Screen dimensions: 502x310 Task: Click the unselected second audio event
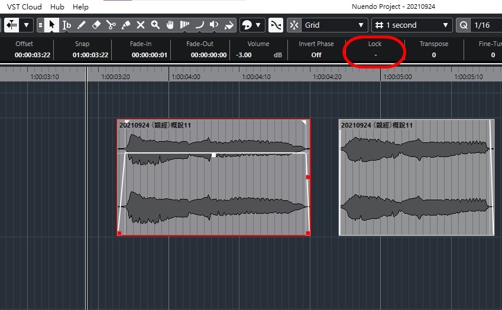[416, 178]
